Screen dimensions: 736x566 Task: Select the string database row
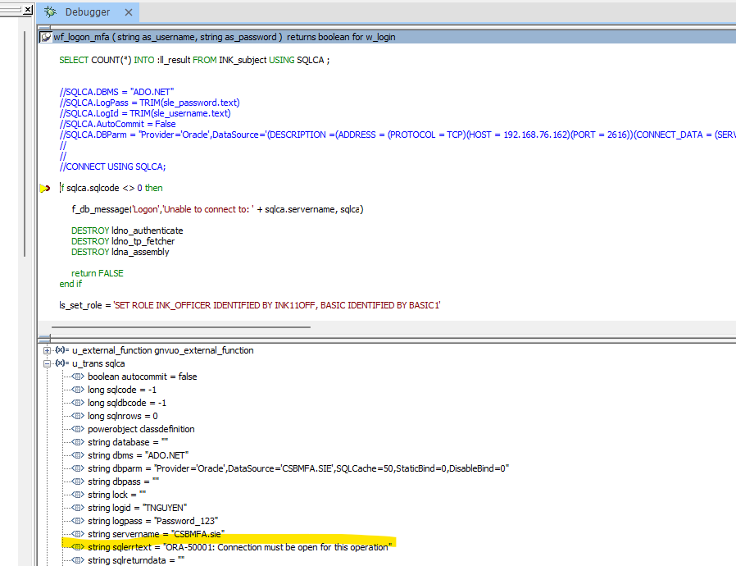tap(128, 442)
